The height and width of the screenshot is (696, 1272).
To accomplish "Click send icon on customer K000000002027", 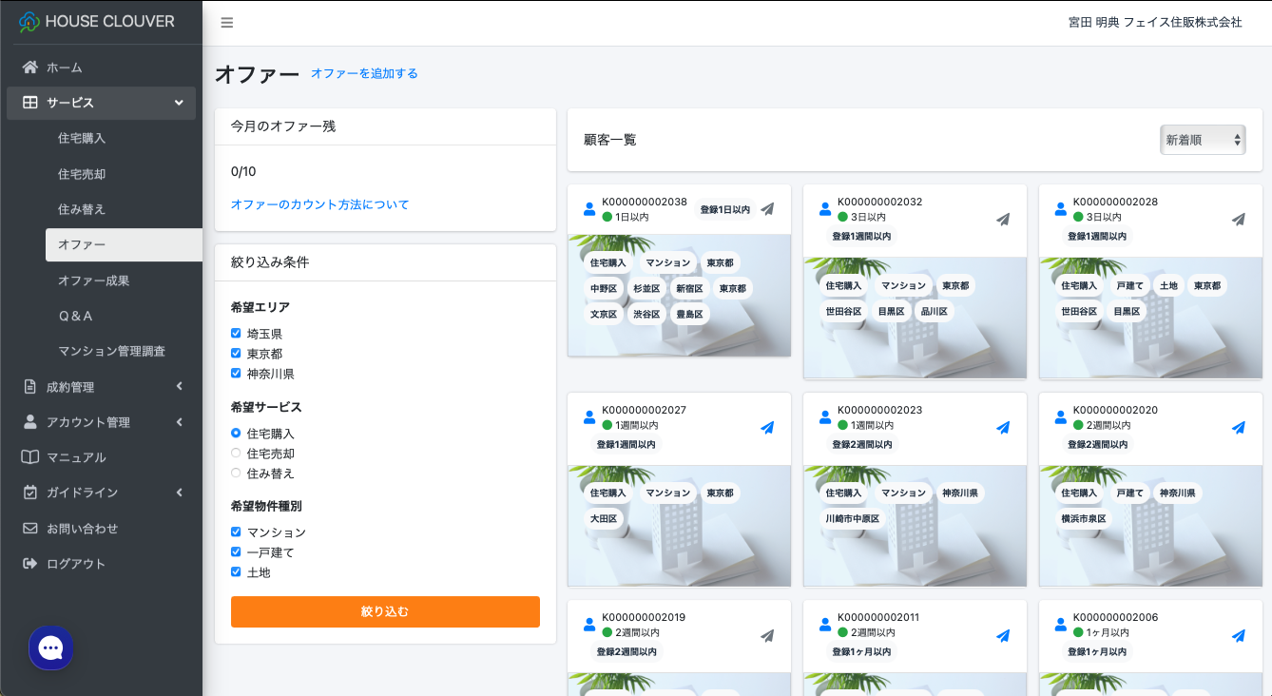I will [x=768, y=428].
